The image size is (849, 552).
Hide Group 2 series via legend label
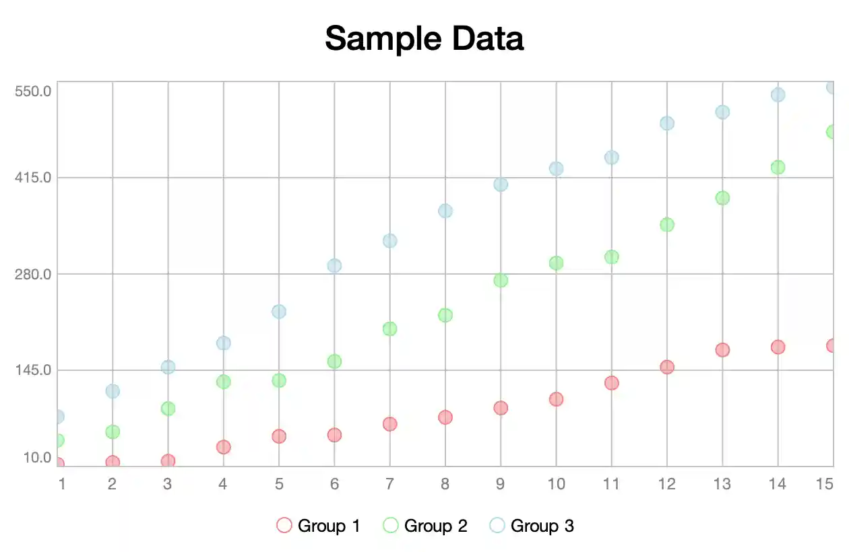[435, 526]
